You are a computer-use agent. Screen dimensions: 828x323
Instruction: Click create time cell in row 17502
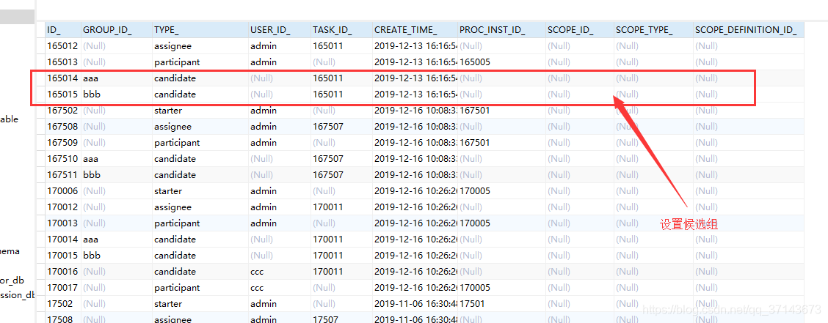click(415, 304)
